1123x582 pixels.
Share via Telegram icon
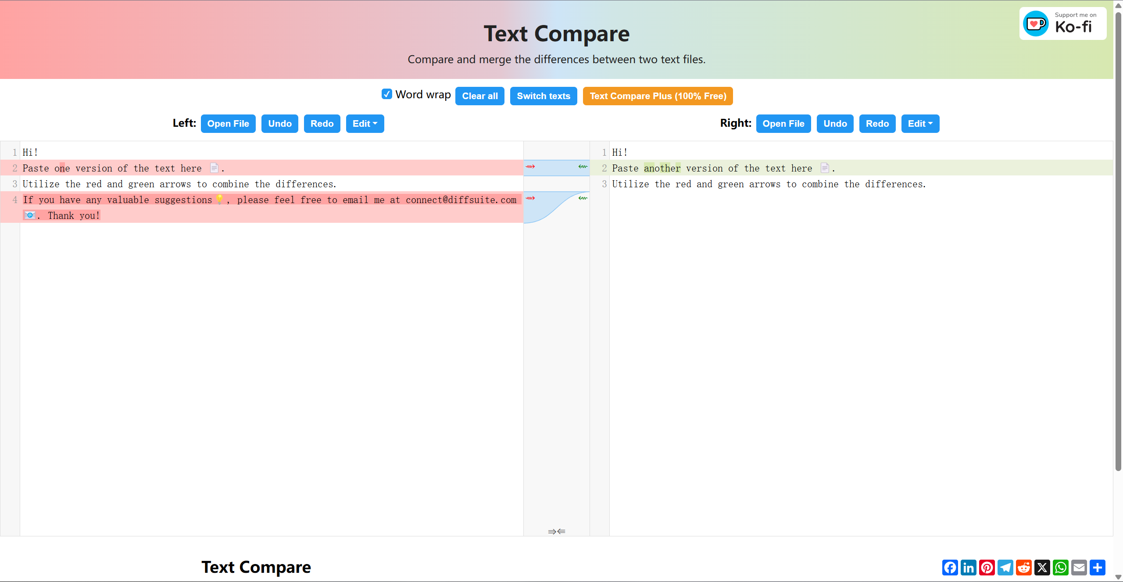coord(1005,568)
